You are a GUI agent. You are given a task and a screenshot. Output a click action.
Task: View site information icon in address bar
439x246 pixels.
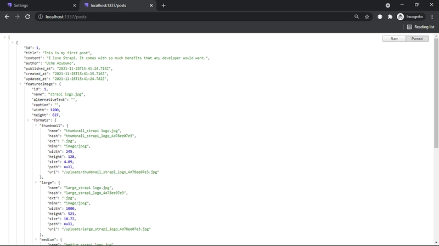[40, 17]
